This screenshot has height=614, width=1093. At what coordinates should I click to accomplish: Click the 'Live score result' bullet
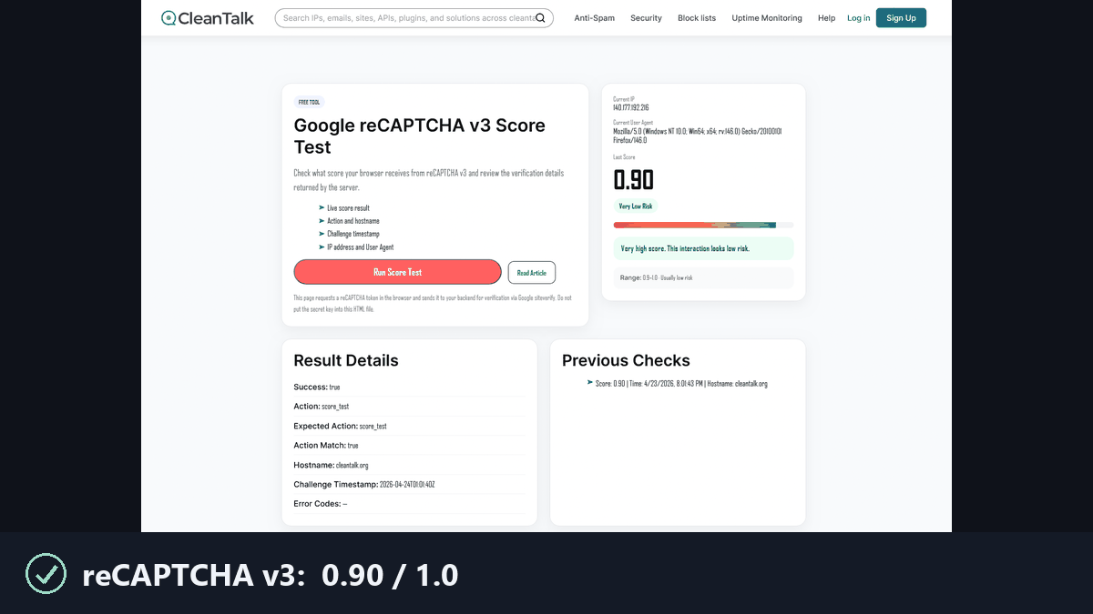coord(348,208)
